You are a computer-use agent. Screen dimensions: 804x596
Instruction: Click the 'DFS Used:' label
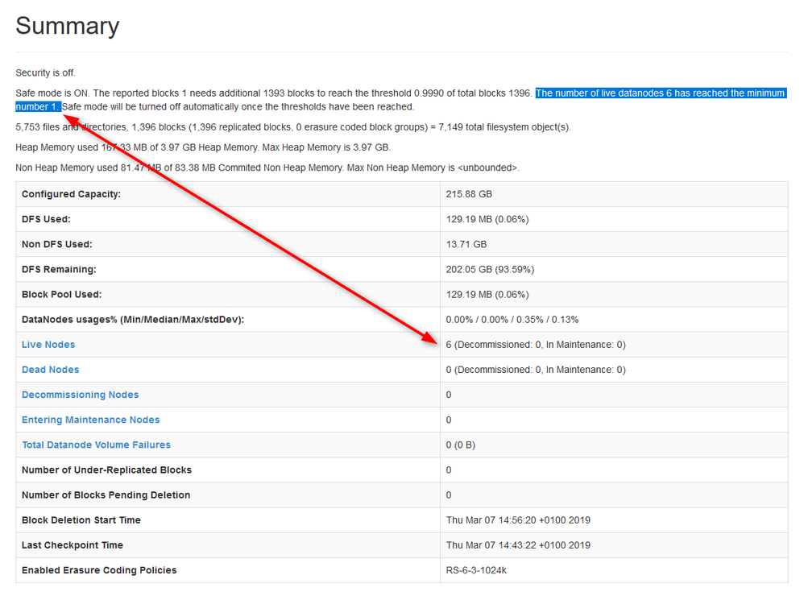(x=46, y=219)
